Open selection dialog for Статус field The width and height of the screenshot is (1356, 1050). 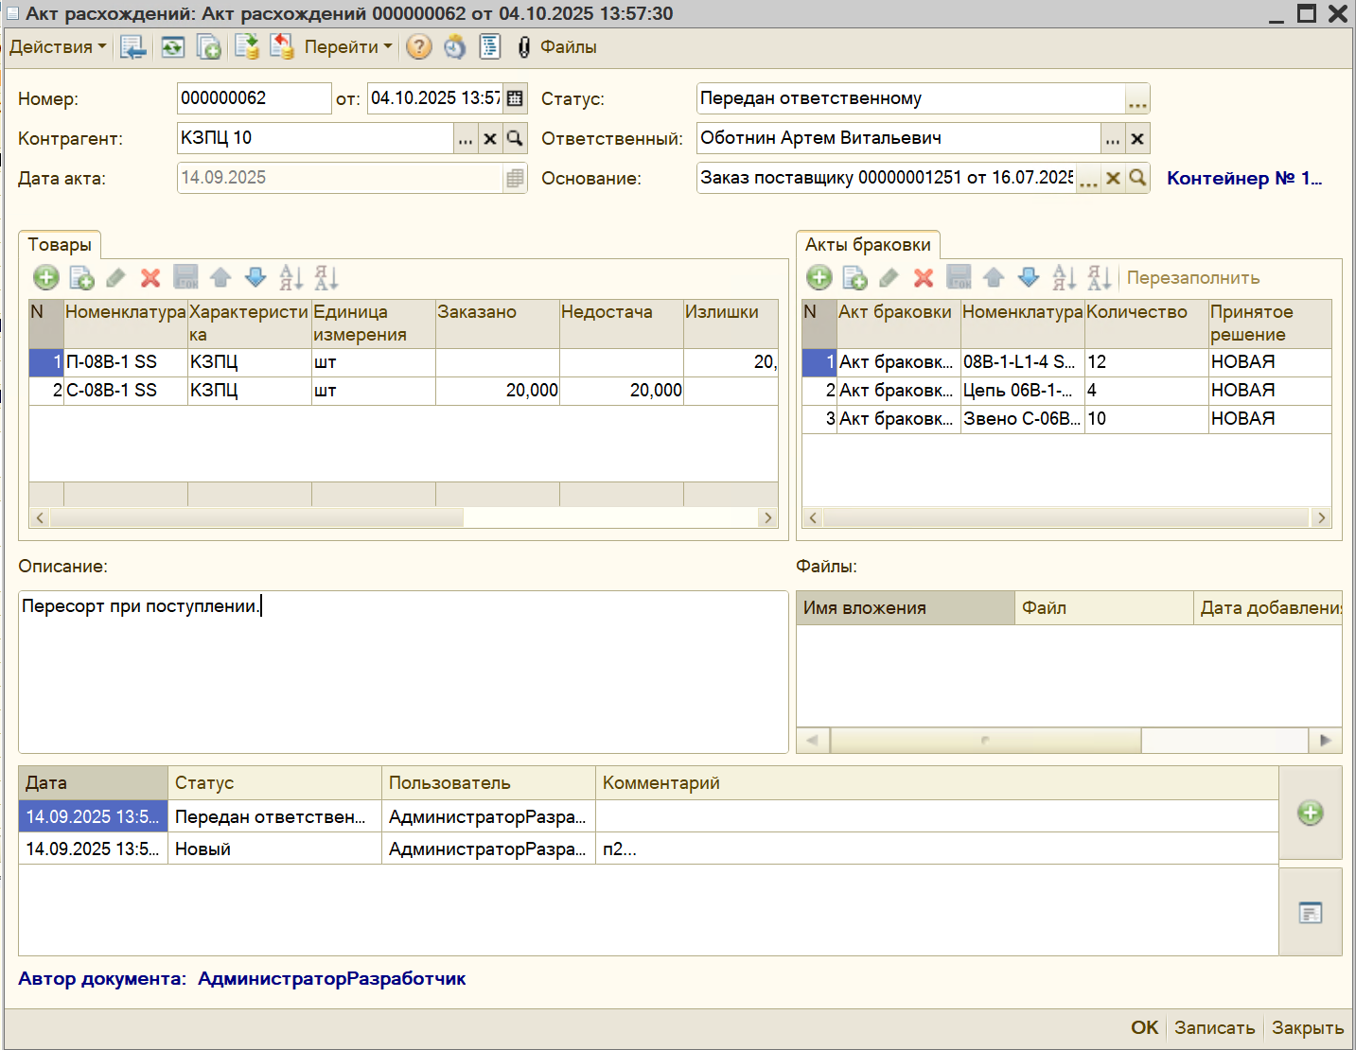[x=1137, y=98]
